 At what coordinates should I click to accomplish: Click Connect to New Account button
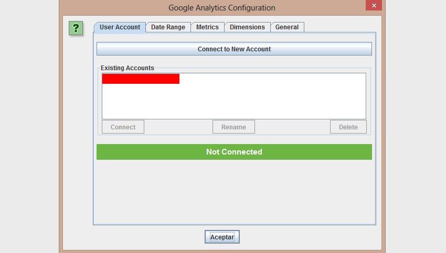[x=234, y=49]
